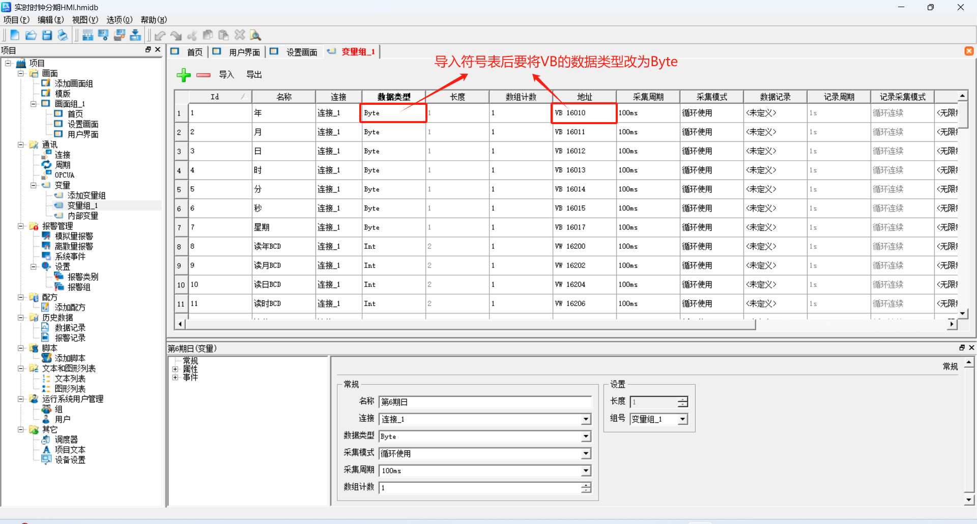
Task: Add a new variable with green plus
Action: (x=184, y=75)
